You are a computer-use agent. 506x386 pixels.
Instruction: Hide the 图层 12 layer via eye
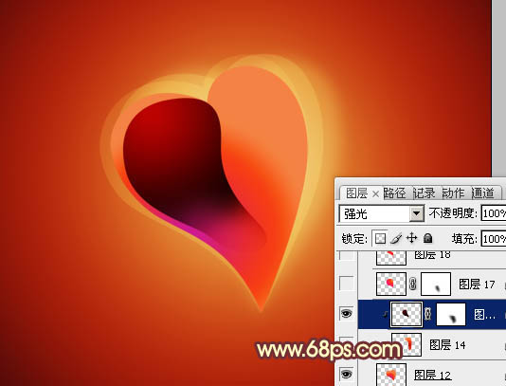click(346, 374)
